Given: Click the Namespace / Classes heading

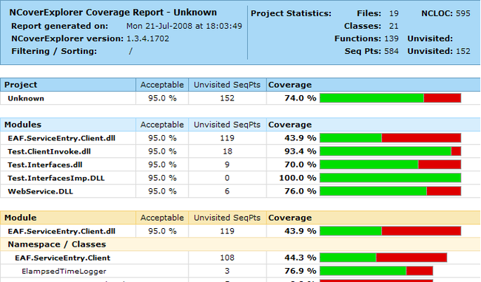Looking at the screenshot, I should (57, 244).
